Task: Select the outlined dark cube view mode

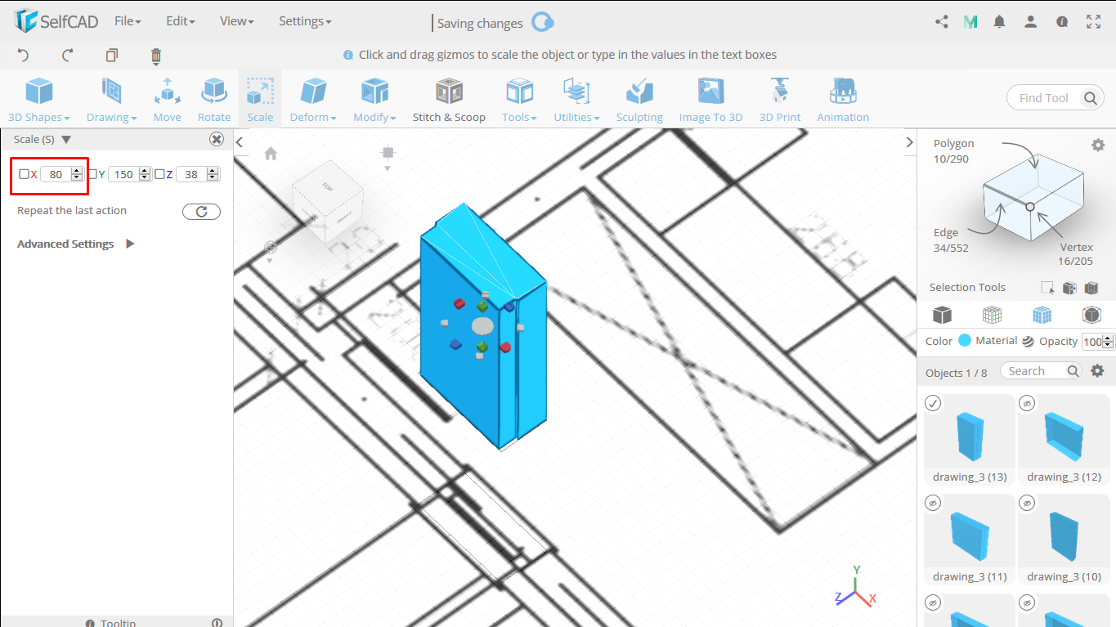Action: [1091, 315]
